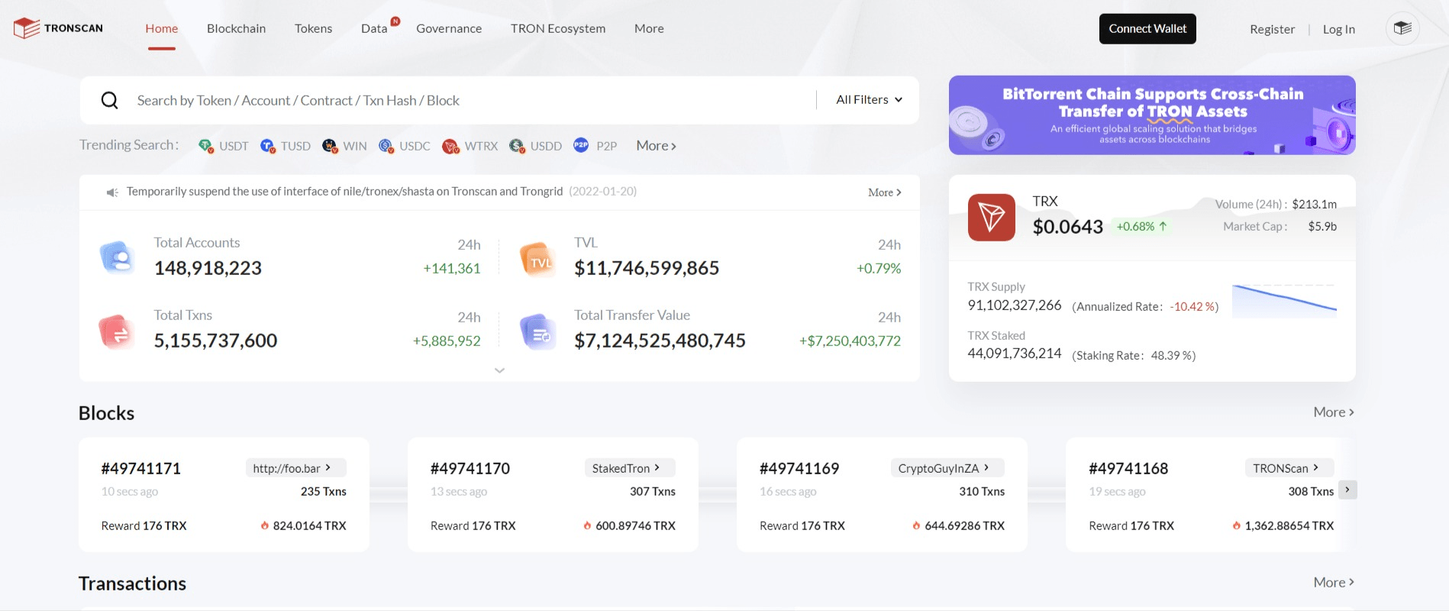Click 307 Txns on block #49741170
Viewport: 1449px width, 611px height.
click(653, 491)
